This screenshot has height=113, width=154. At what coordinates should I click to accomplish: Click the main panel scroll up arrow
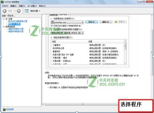(152, 16)
